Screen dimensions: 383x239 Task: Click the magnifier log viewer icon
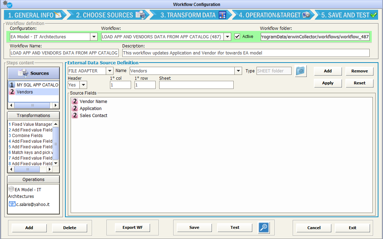[264, 227]
